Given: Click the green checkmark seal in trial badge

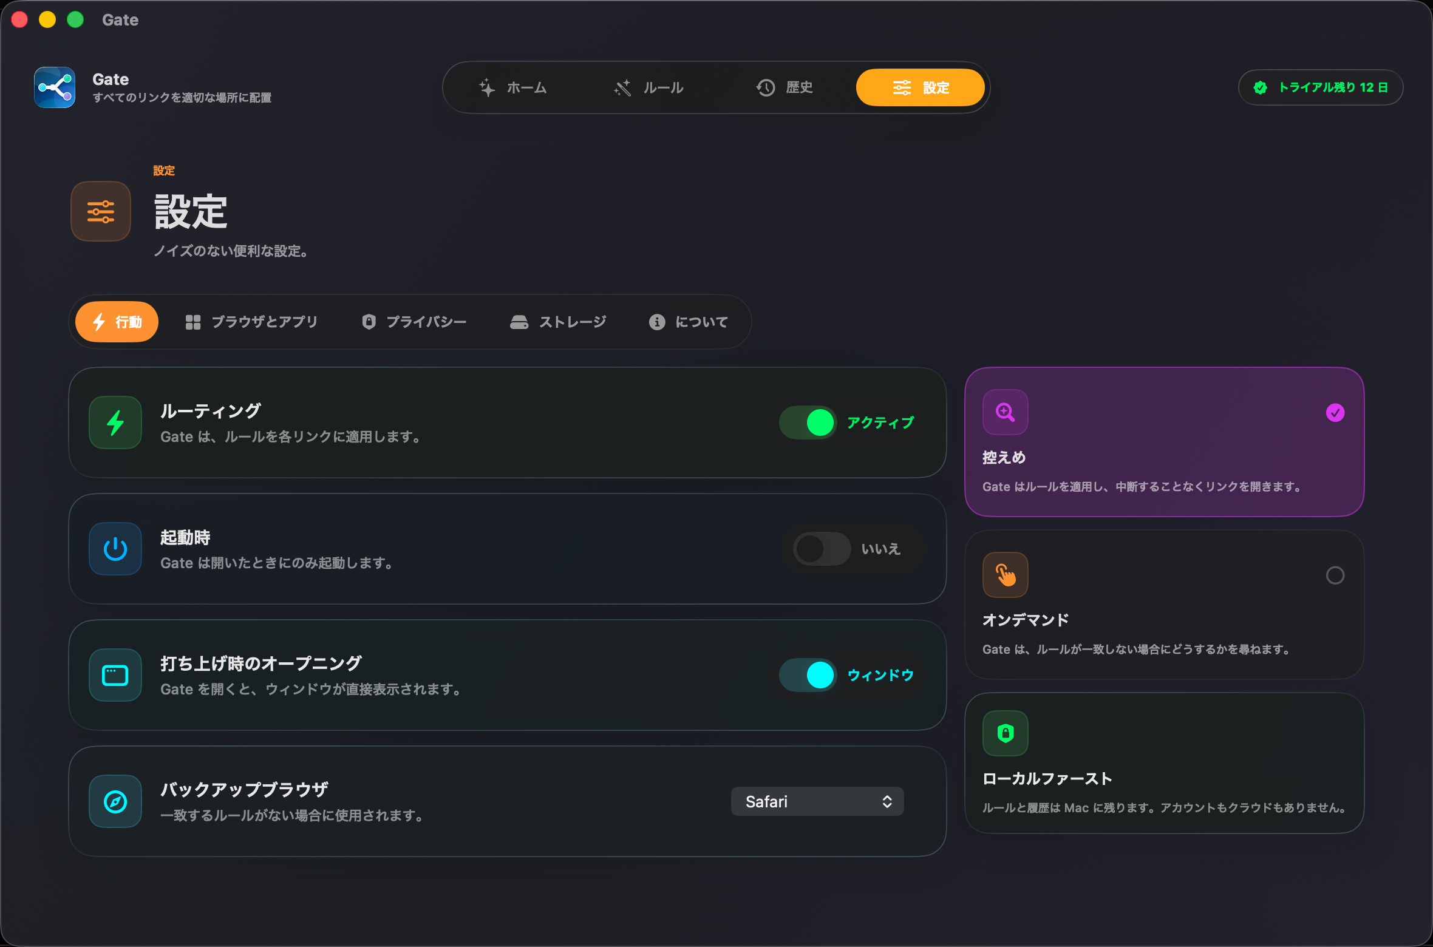Looking at the screenshot, I should (x=1261, y=87).
